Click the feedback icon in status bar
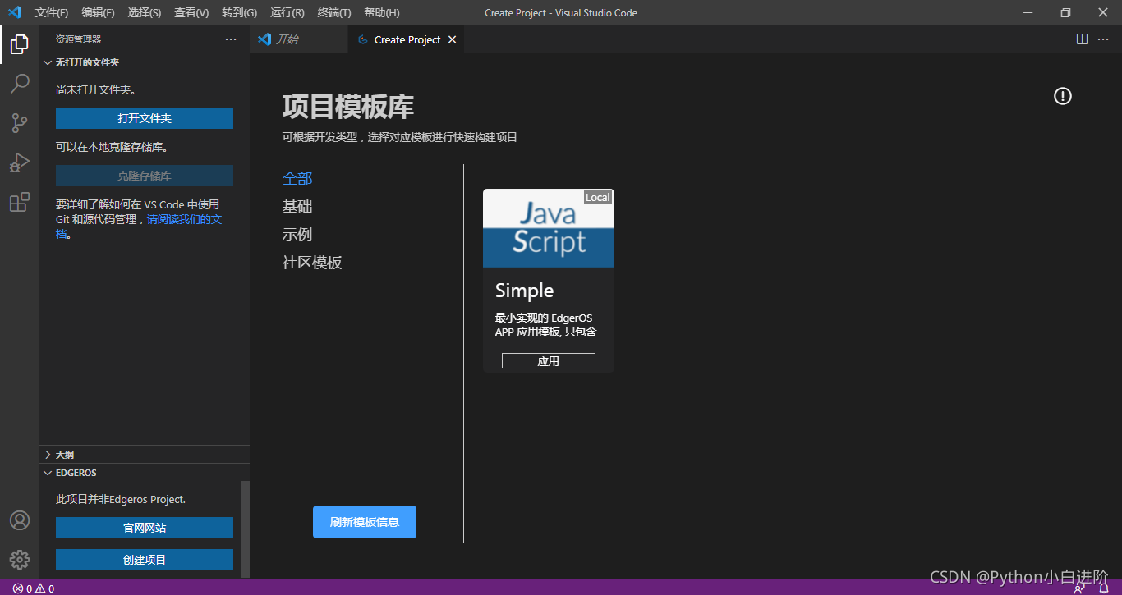This screenshot has width=1122, height=595. point(1079,588)
